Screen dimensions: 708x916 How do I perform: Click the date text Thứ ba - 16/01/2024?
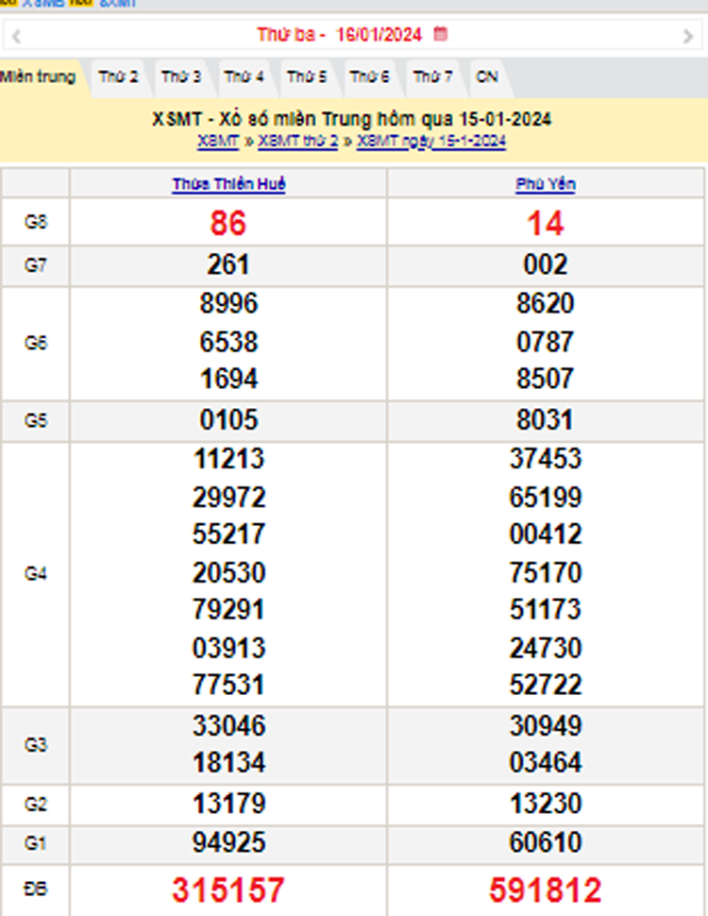click(x=340, y=35)
